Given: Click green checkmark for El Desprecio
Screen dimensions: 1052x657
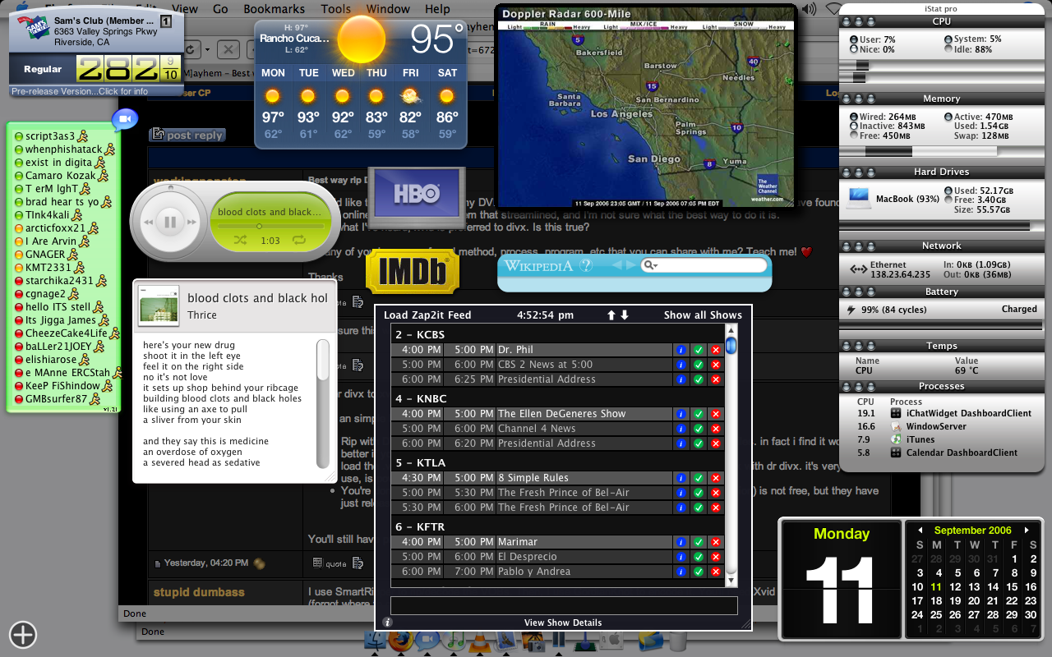Looking at the screenshot, I should (x=698, y=557).
